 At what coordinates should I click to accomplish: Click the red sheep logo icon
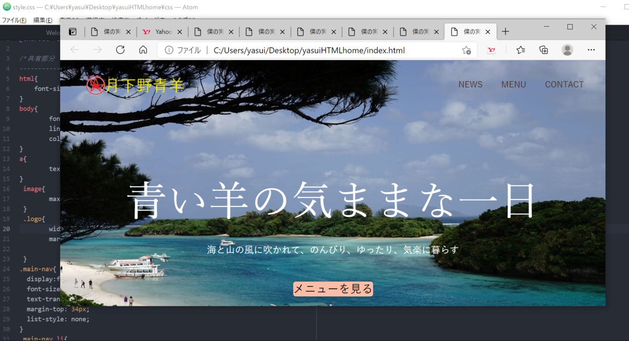[95, 85]
